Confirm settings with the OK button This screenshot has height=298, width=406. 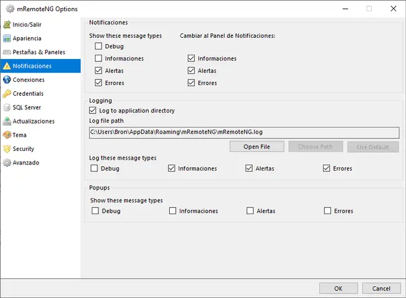click(x=338, y=288)
